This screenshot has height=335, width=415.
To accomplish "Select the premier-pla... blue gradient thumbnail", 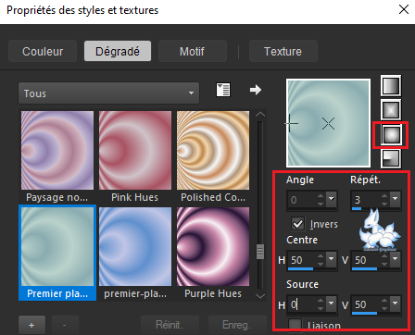I will click(135, 246).
